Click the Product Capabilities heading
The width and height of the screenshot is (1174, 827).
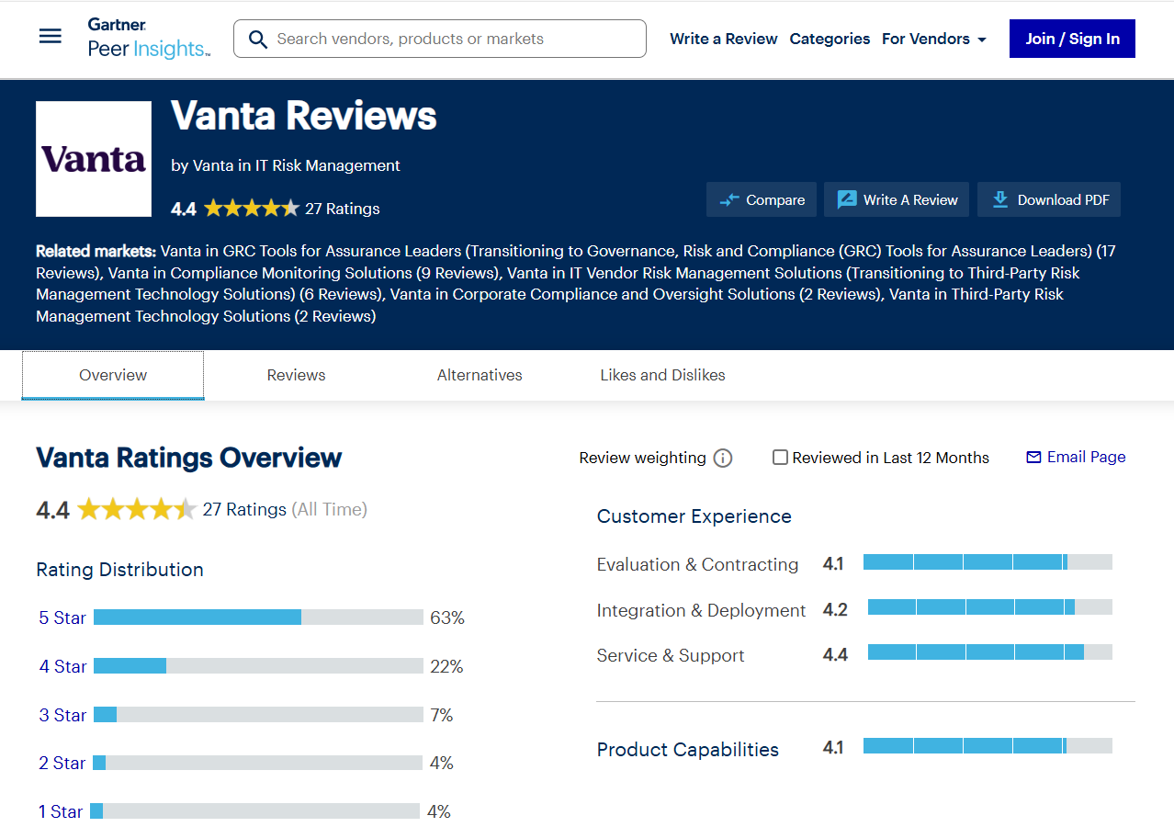point(687,749)
